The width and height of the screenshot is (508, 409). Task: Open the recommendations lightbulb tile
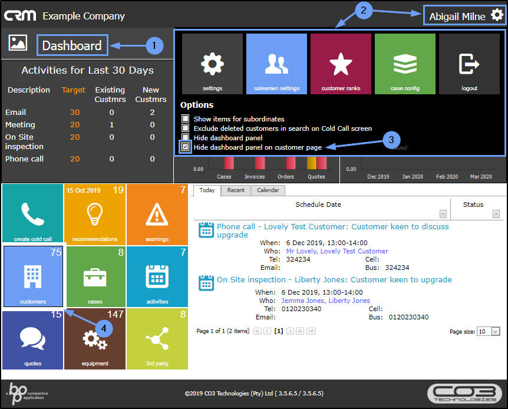pyautogui.click(x=95, y=214)
